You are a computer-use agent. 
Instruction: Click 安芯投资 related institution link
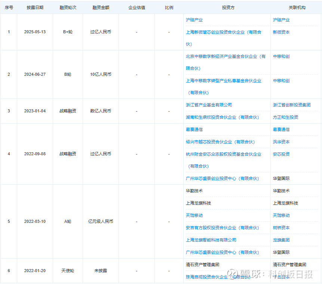[281, 154]
